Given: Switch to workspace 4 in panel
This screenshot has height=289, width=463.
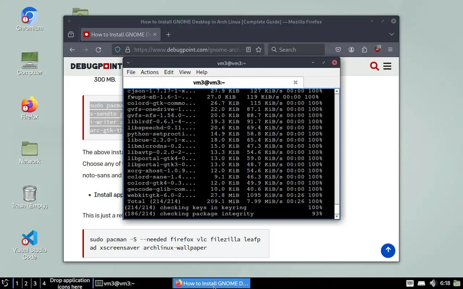Looking at the screenshot, I should (x=44, y=283).
